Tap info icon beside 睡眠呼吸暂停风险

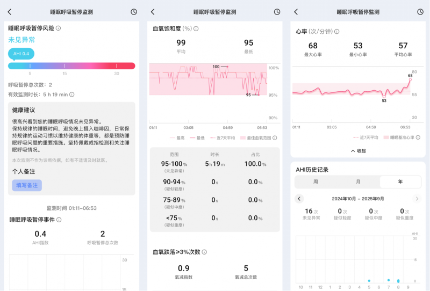pos(59,28)
